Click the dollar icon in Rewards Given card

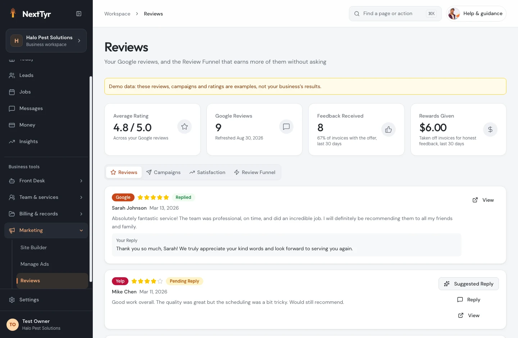(490, 129)
